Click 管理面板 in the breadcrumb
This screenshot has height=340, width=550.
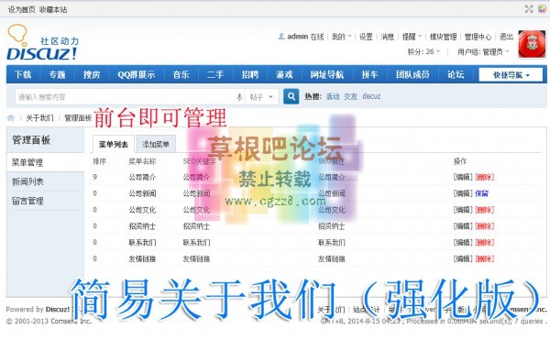78,118
